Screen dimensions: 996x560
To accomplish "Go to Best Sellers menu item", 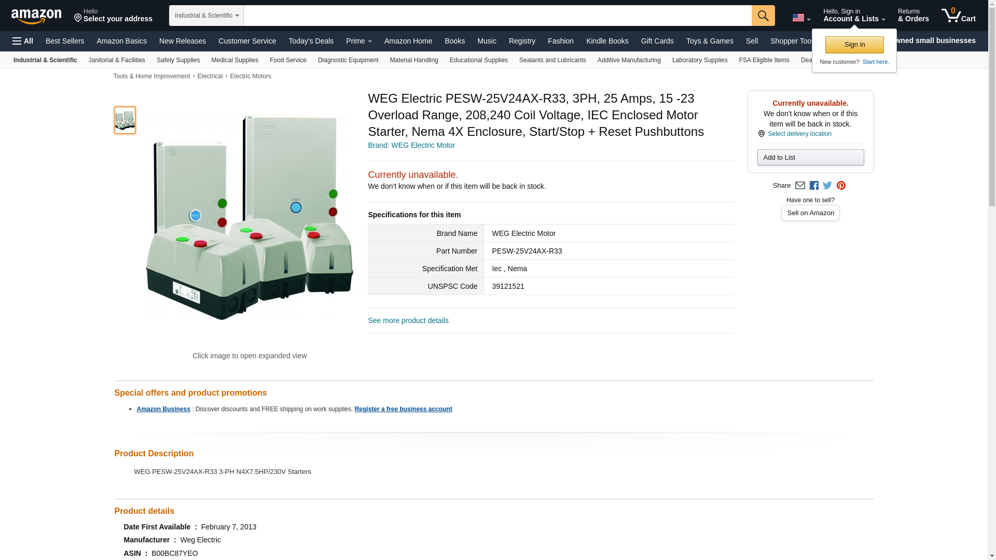I will [65, 41].
